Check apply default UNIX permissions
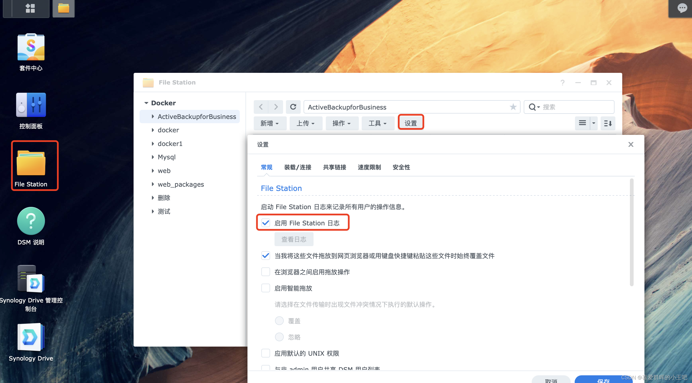Screen dimensions: 692x383 click(266, 353)
